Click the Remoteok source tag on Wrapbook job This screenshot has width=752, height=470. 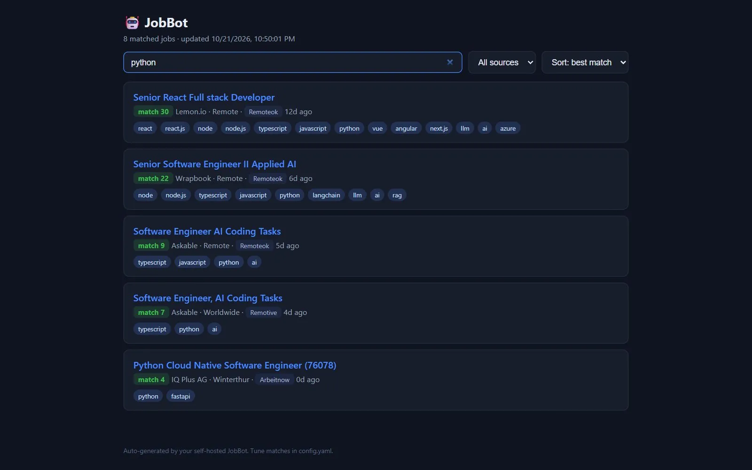pyautogui.click(x=268, y=179)
